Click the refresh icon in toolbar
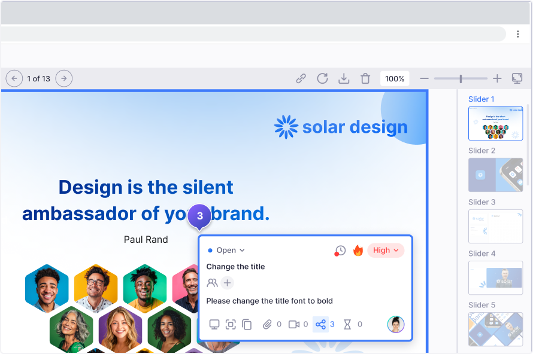The height and width of the screenshot is (354, 533). 322,78
